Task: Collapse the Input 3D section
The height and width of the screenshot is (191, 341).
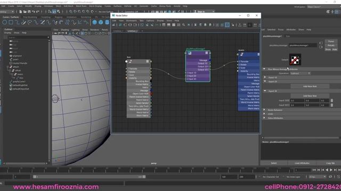Action: click(265, 91)
